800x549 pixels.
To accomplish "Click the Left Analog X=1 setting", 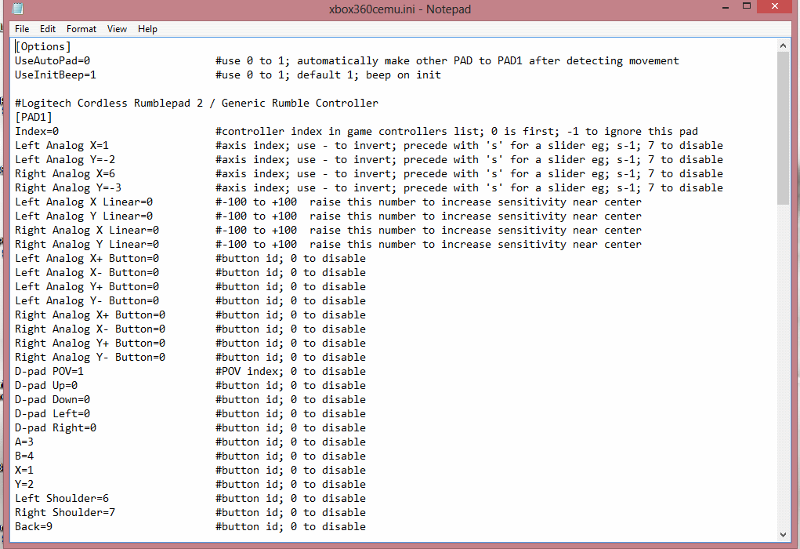I will click(x=62, y=146).
